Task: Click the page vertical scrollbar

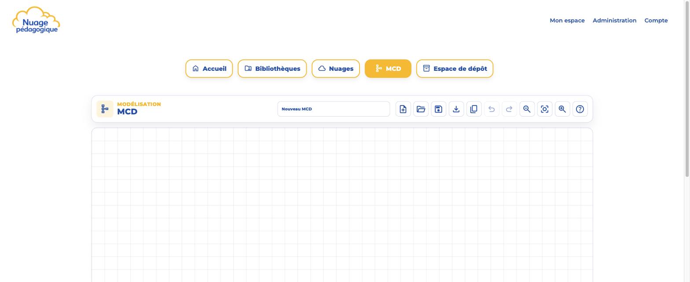Action: (687, 88)
